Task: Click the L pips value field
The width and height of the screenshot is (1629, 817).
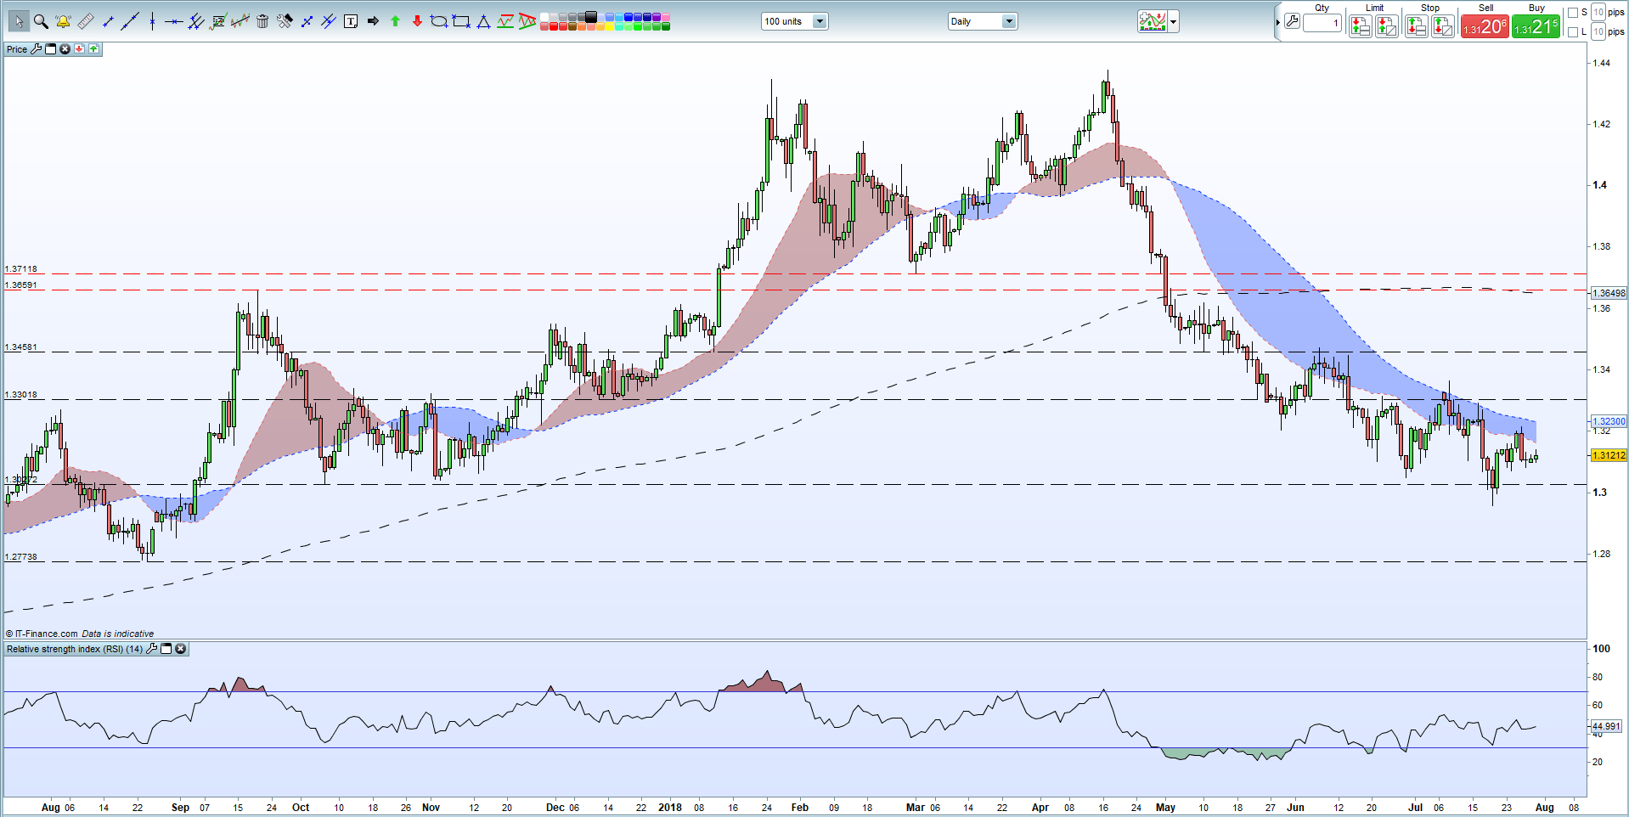Action: pos(1598,31)
